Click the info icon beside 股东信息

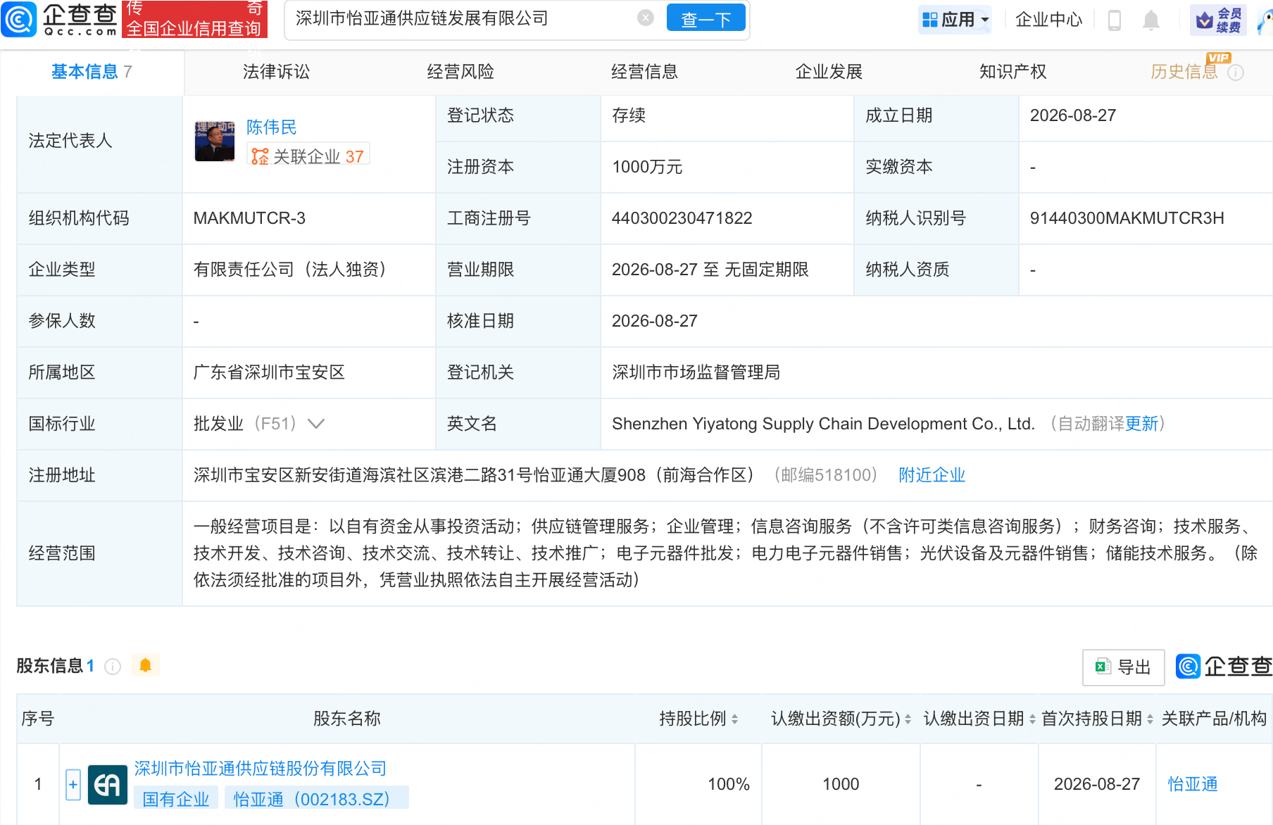click(113, 666)
